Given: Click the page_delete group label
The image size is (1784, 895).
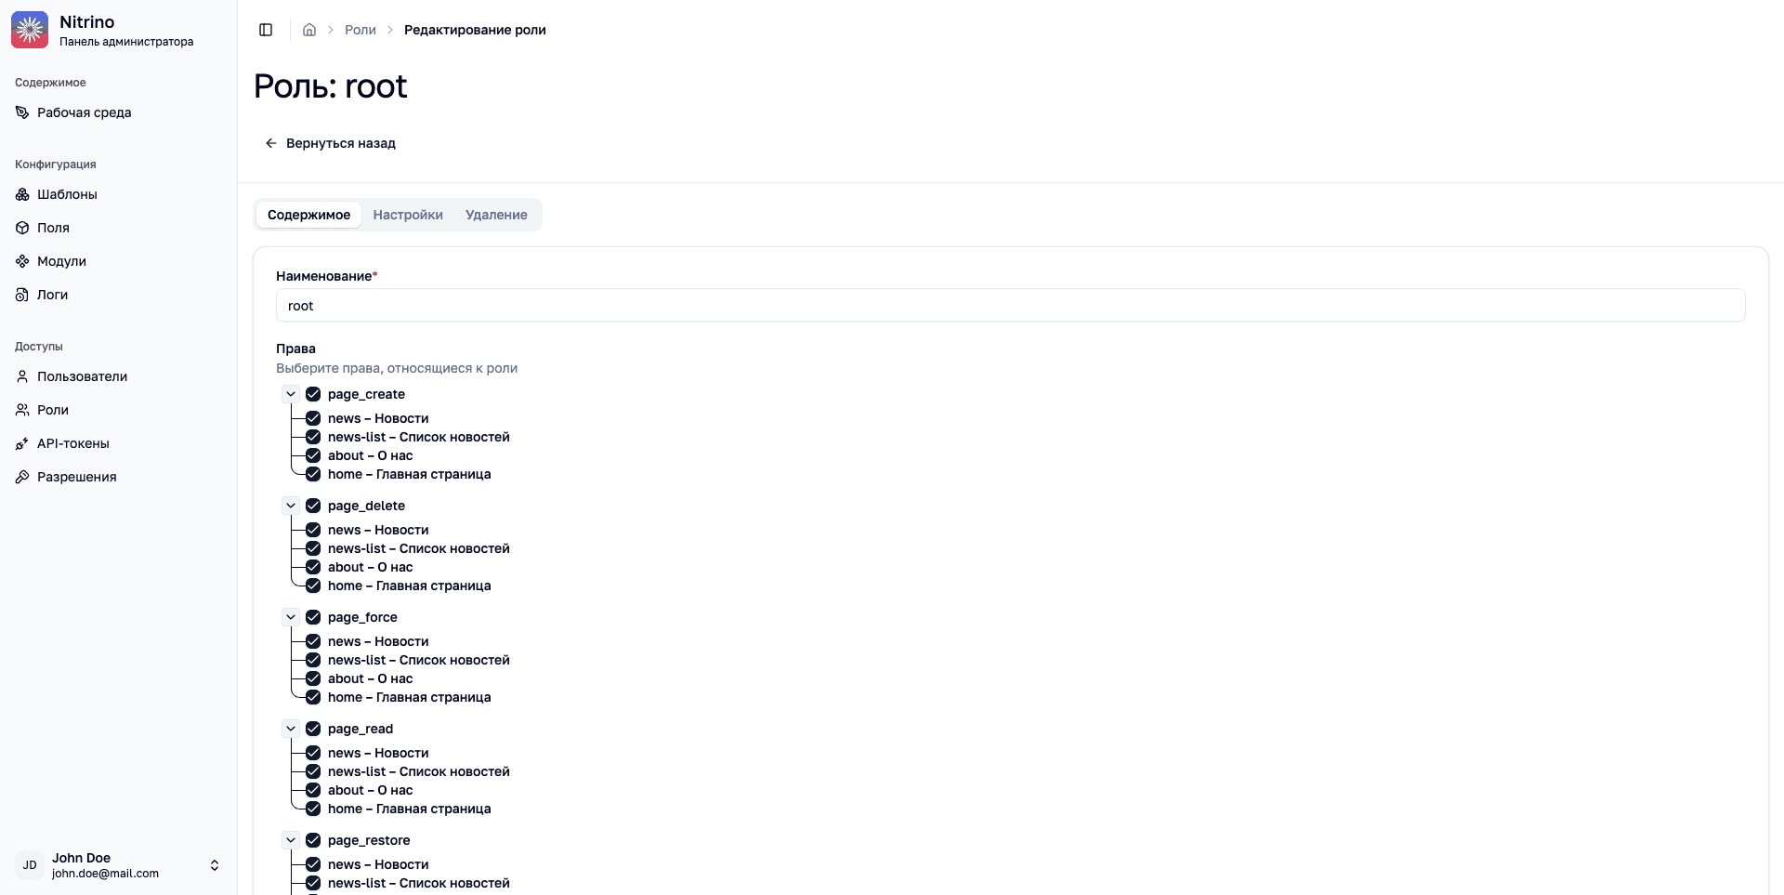Looking at the screenshot, I should 366,506.
